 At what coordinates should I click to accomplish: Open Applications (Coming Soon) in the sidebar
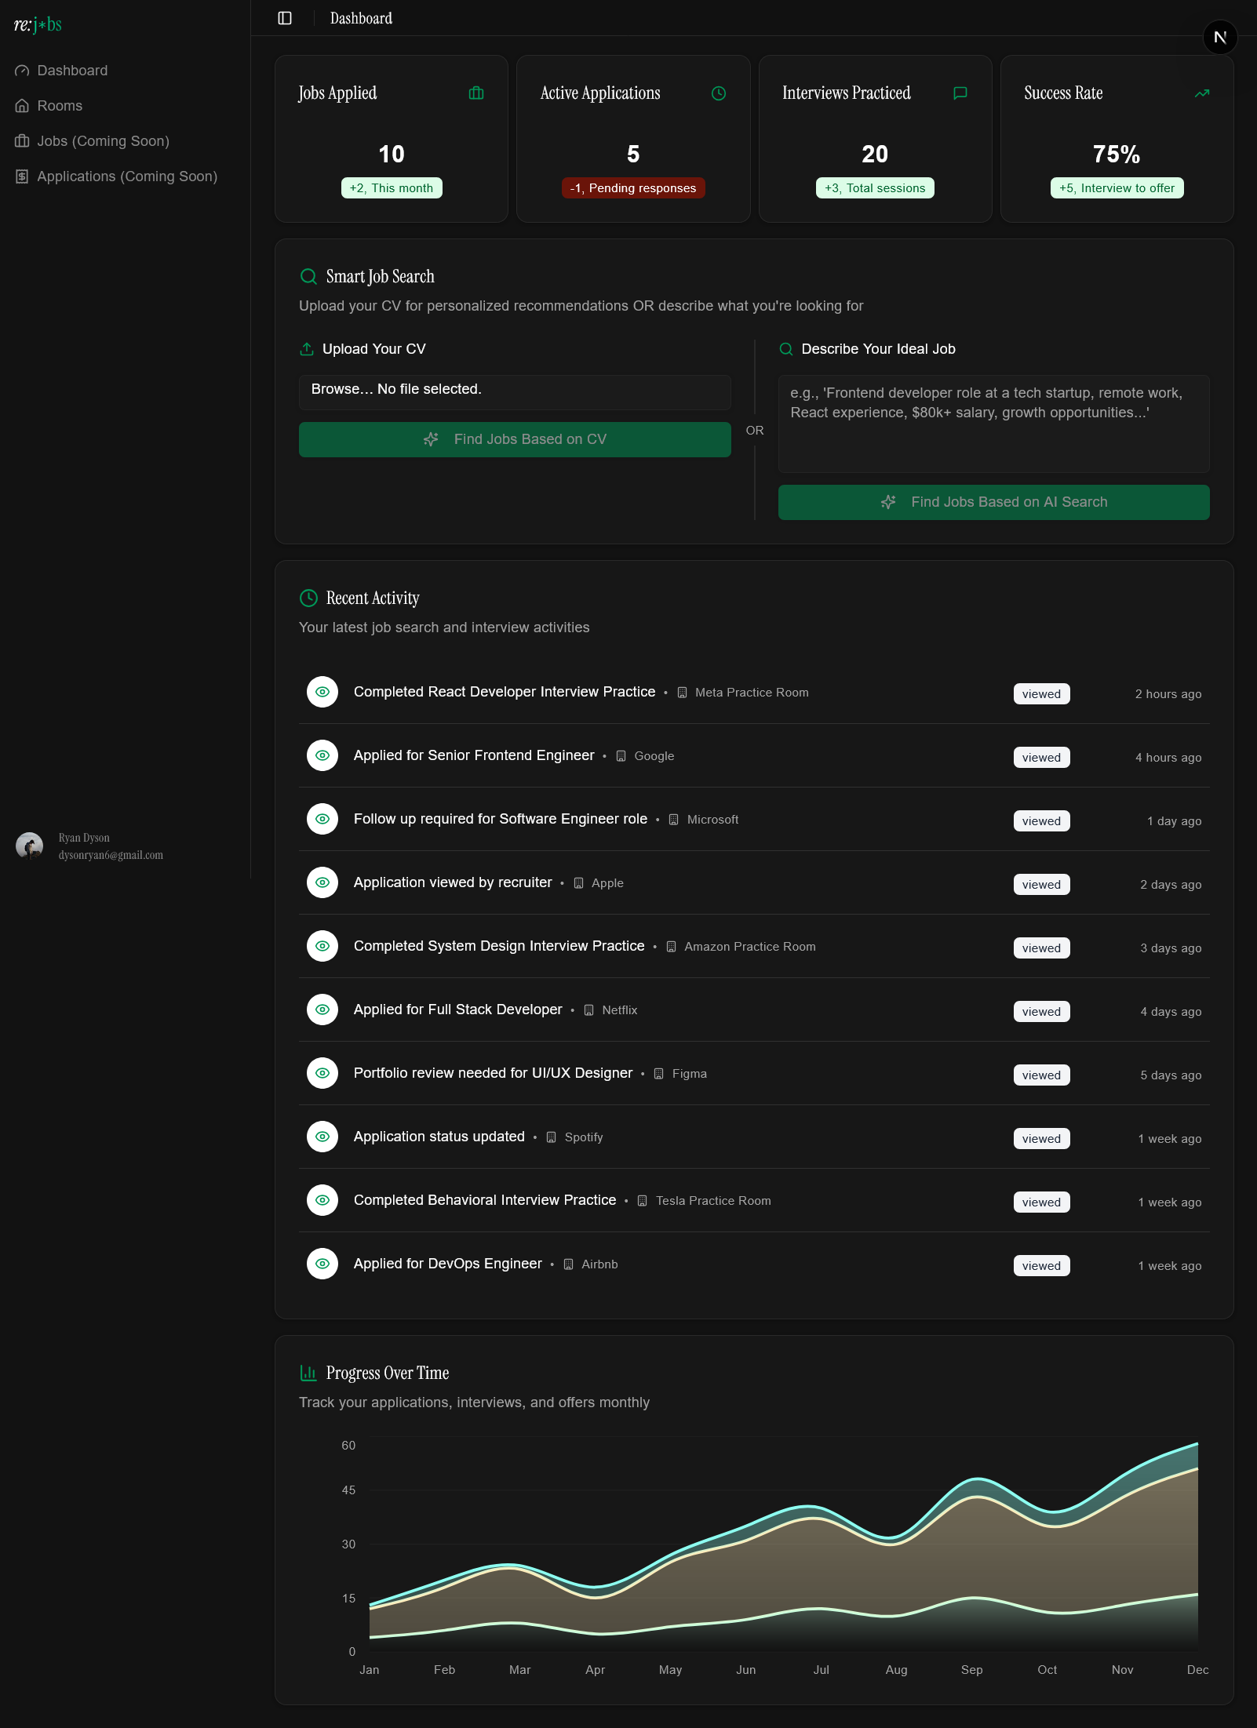(127, 176)
